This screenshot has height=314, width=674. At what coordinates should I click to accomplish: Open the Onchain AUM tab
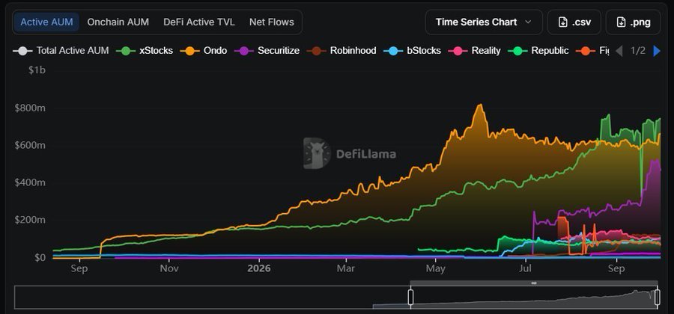click(118, 22)
